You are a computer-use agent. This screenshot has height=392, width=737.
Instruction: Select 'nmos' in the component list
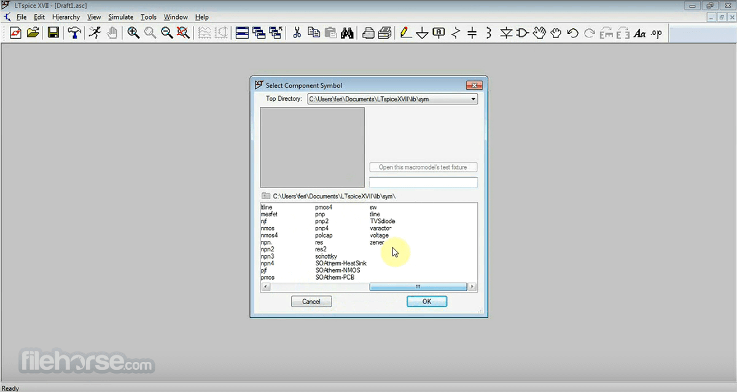point(267,229)
